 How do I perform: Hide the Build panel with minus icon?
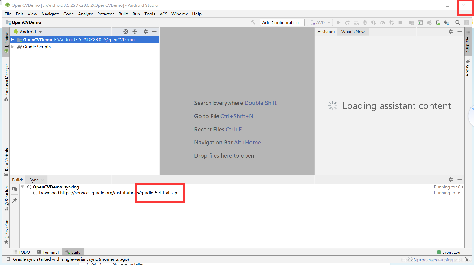coord(460,180)
